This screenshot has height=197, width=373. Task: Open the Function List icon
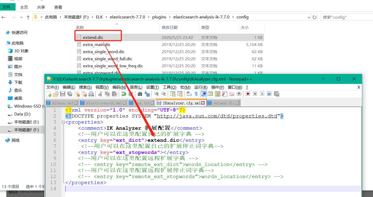tap(225, 94)
